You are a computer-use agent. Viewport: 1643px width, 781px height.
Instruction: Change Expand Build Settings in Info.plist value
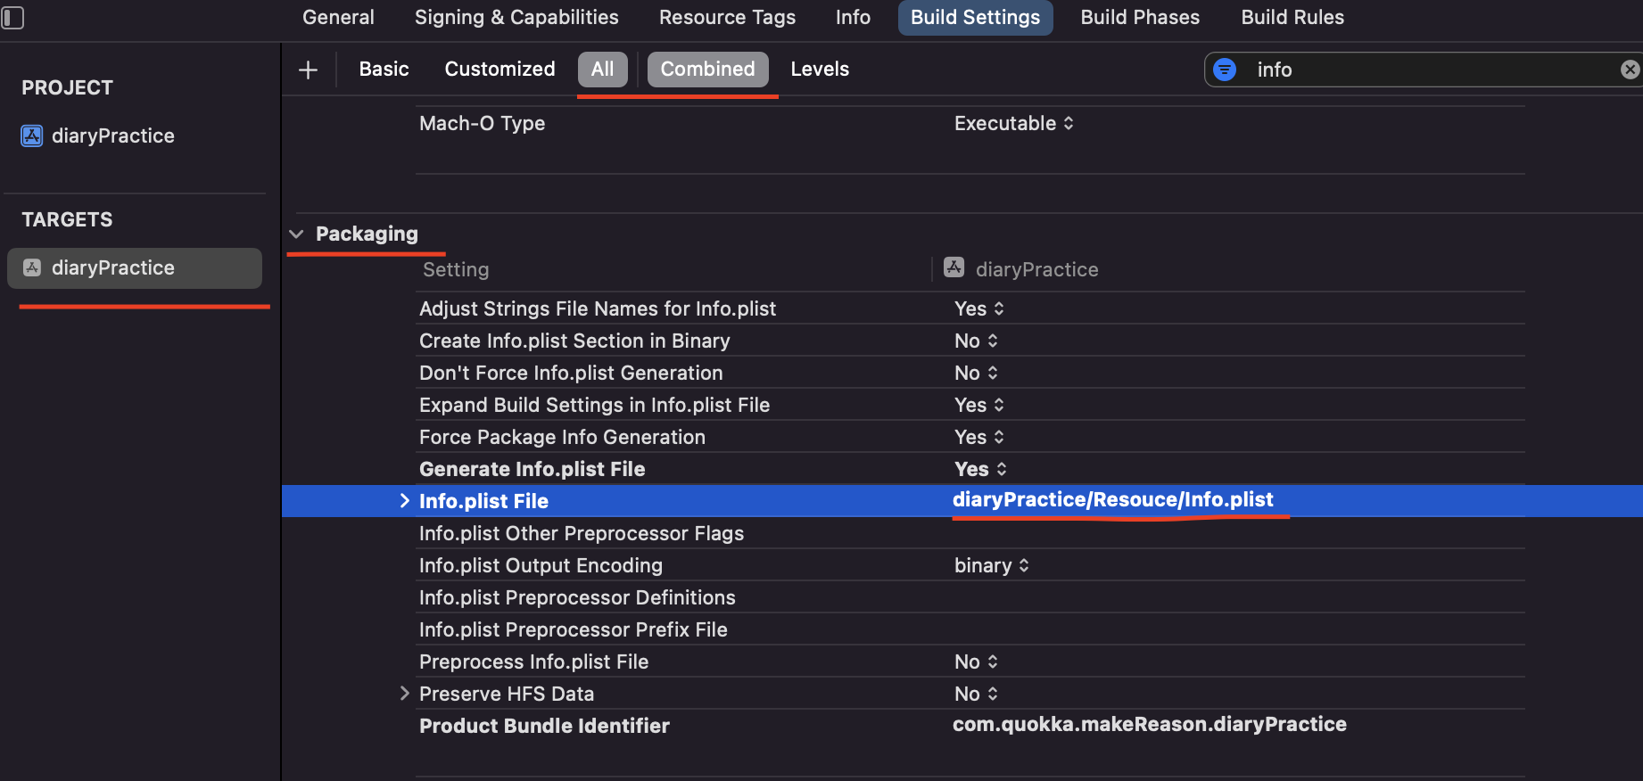pos(979,405)
